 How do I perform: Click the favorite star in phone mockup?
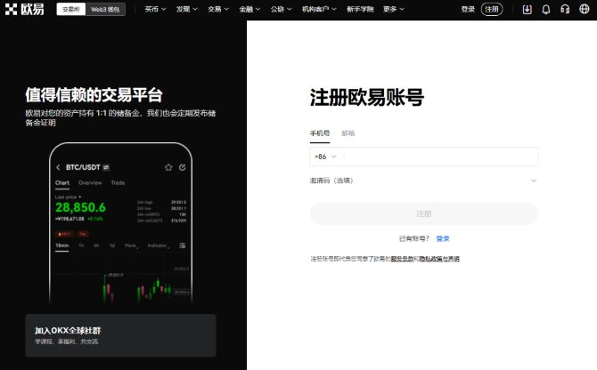[x=168, y=167]
